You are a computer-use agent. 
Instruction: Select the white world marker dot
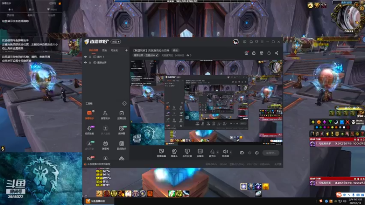point(344,128)
